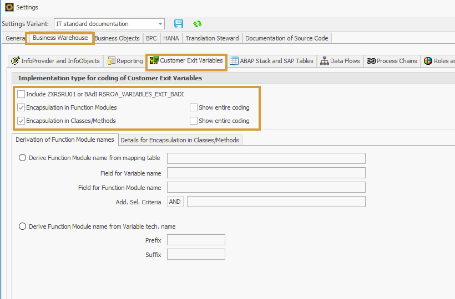Switch to Documentation of Source Code tab

click(x=286, y=38)
